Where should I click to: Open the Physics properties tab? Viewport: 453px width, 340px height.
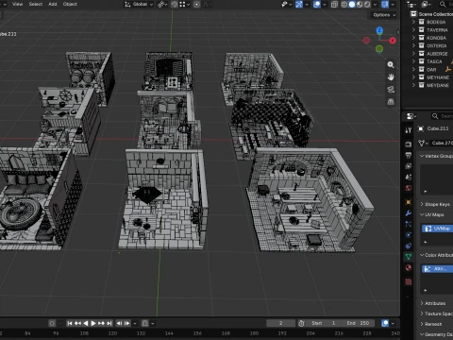(x=409, y=235)
